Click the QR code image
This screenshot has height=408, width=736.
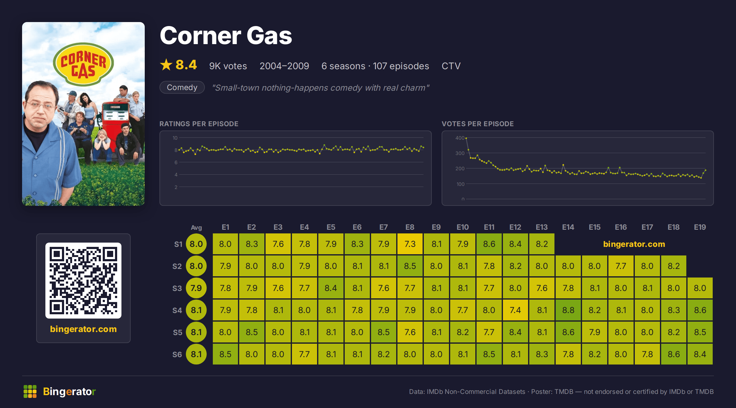tap(83, 281)
